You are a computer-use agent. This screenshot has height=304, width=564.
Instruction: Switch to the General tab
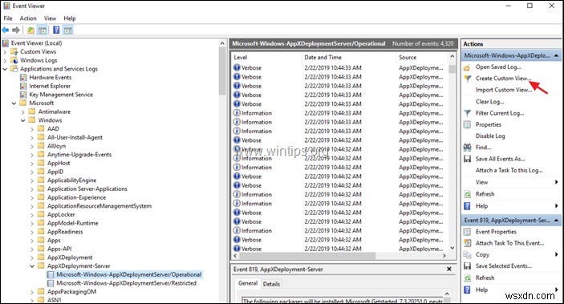tap(248, 283)
